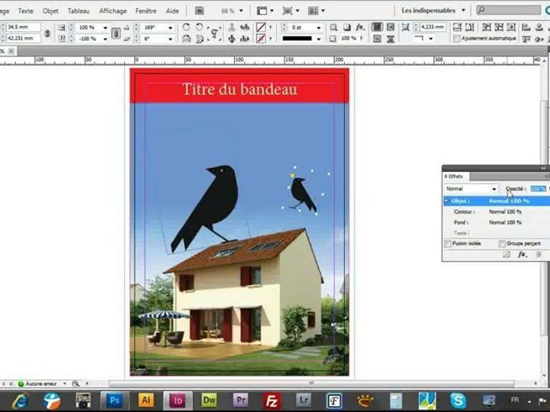Click Titre du bandeau text on page
This screenshot has height=412, width=550.
point(239,89)
